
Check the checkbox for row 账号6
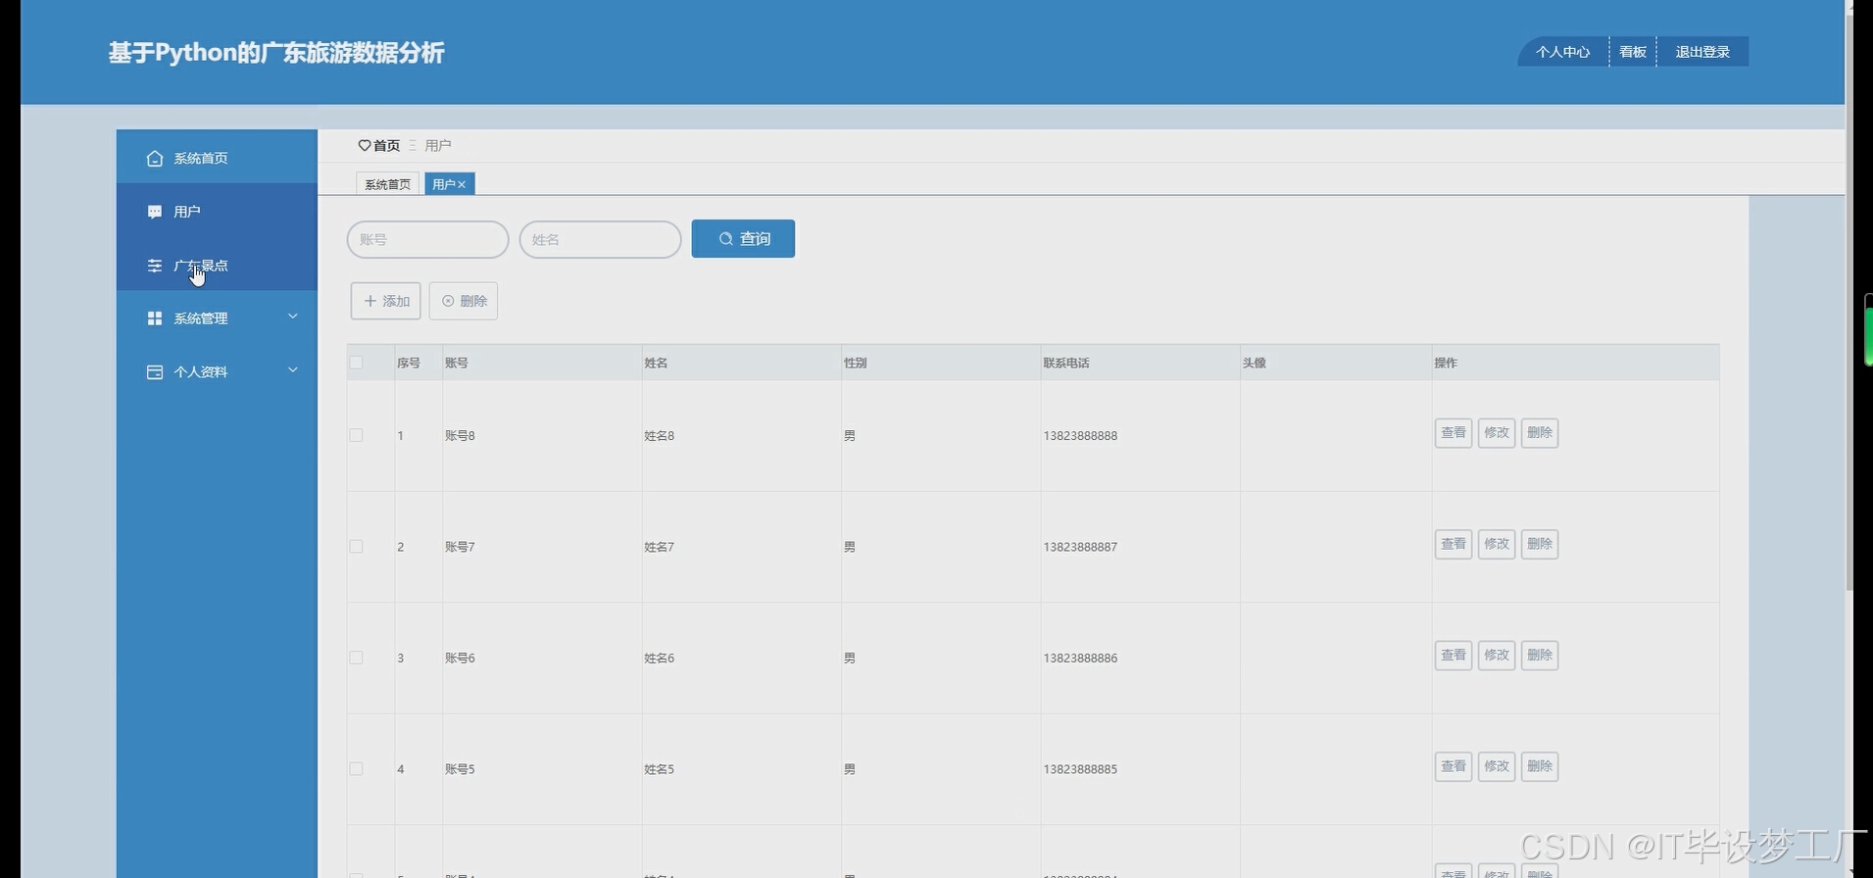click(356, 658)
